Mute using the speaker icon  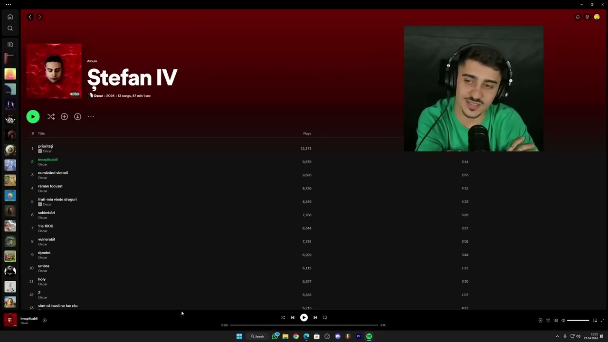(x=563, y=321)
